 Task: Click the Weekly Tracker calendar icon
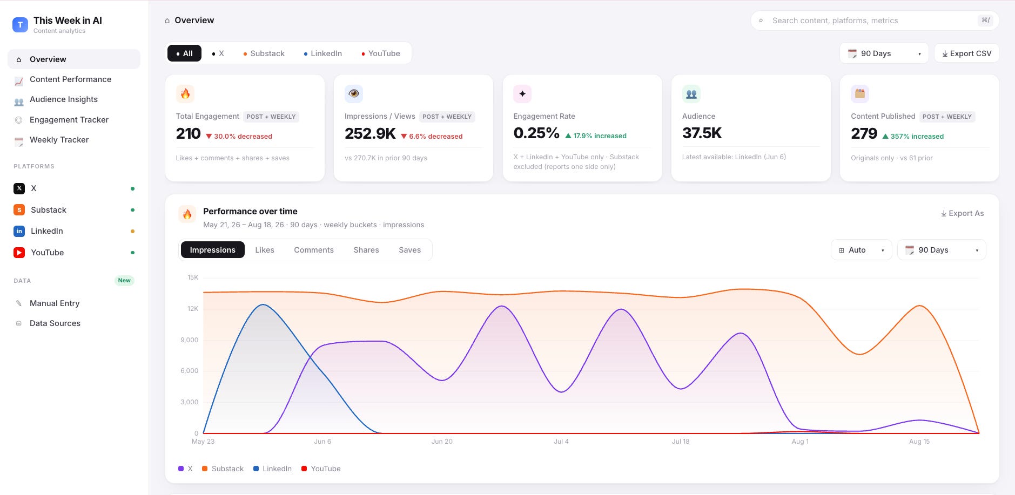point(19,142)
